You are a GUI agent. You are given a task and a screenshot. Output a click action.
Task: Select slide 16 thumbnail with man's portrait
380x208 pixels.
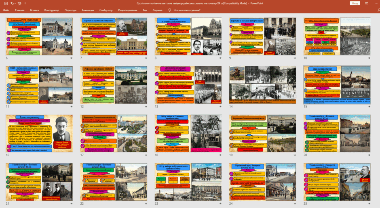[39, 133]
